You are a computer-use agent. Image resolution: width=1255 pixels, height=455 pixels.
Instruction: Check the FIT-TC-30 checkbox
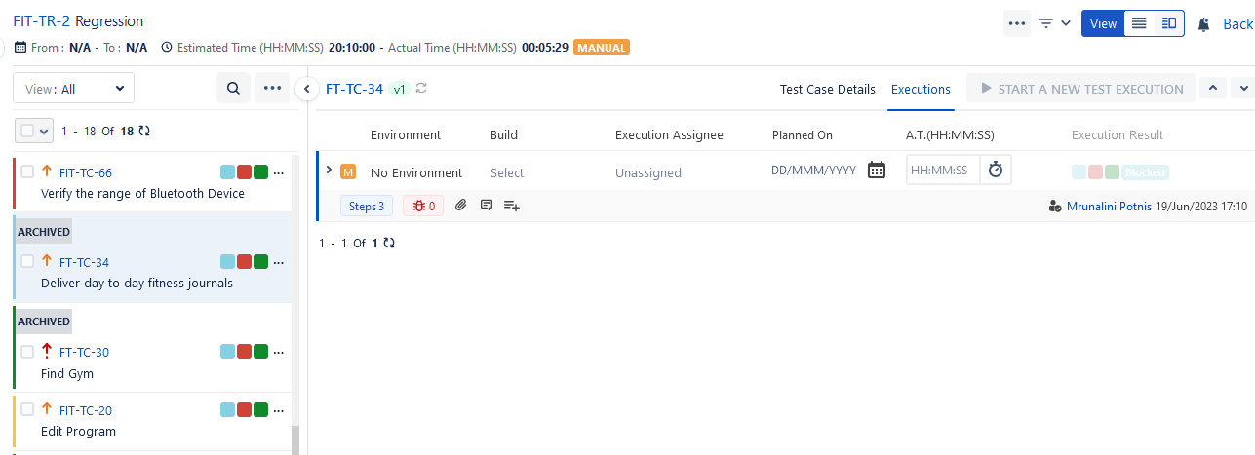point(27,351)
